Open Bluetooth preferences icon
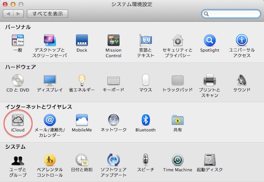The image size is (264, 182). tap(146, 120)
